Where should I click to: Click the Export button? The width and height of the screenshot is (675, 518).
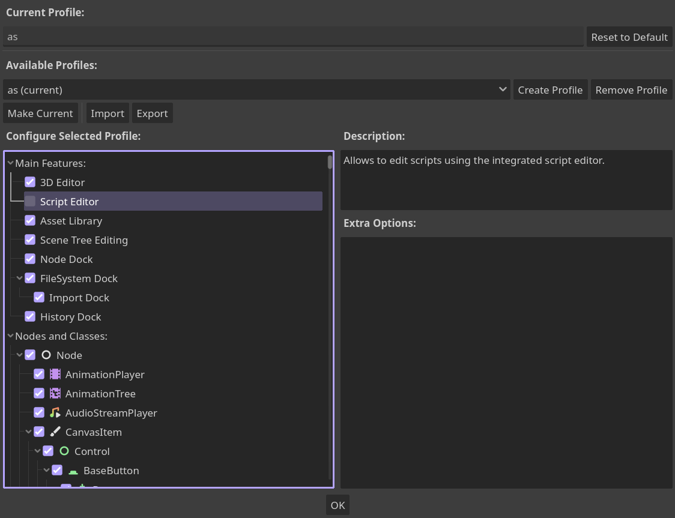[x=152, y=113]
